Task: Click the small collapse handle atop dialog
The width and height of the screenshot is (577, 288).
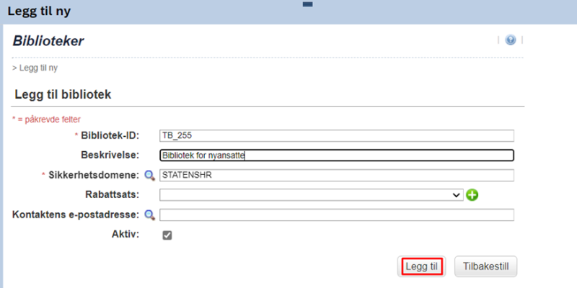Action: tap(308, 4)
